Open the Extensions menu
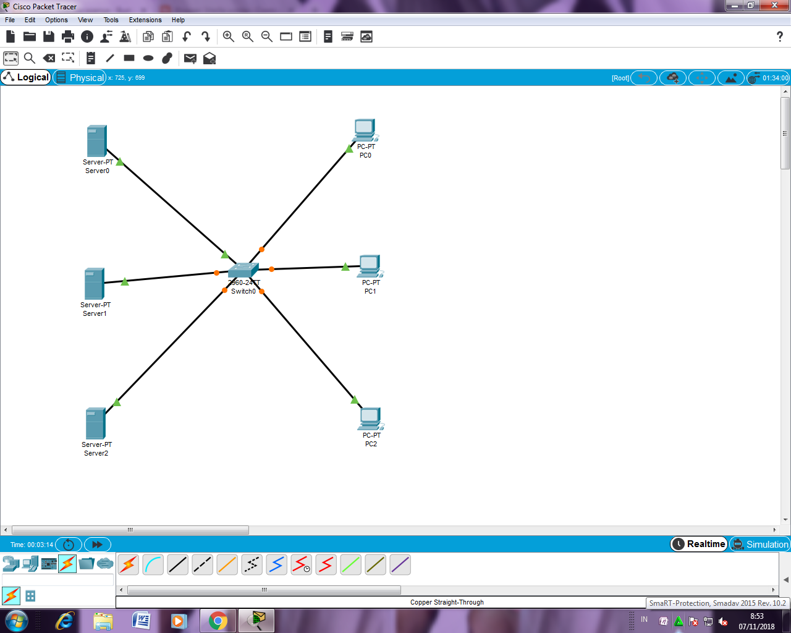The height and width of the screenshot is (633, 791). coord(145,20)
